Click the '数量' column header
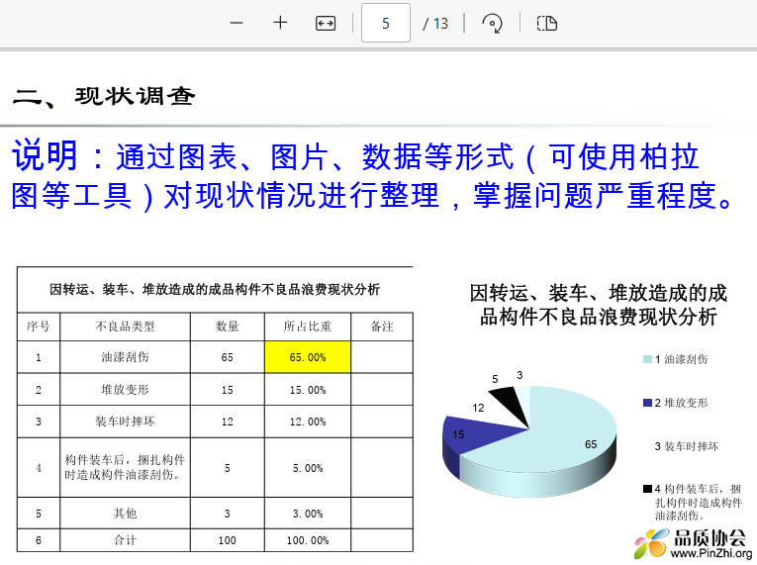The image size is (757, 565). tap(228, 327)
